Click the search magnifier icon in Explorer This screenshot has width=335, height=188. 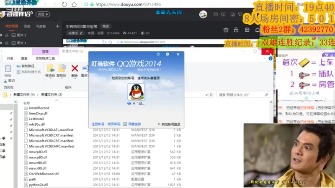266,95
